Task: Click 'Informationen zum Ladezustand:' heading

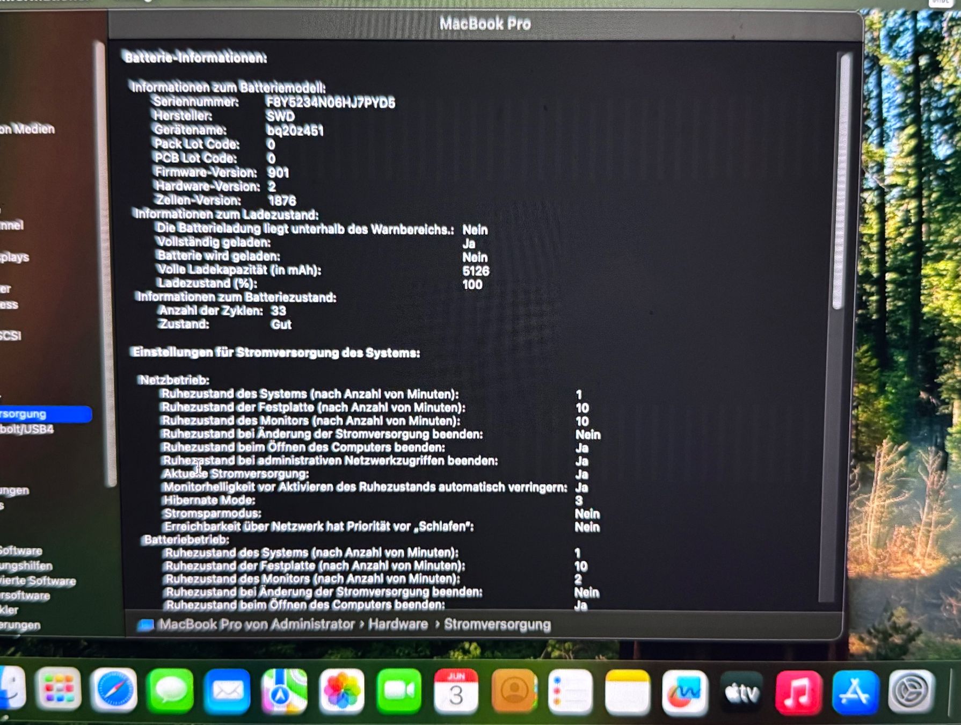Action: (226, 214)
